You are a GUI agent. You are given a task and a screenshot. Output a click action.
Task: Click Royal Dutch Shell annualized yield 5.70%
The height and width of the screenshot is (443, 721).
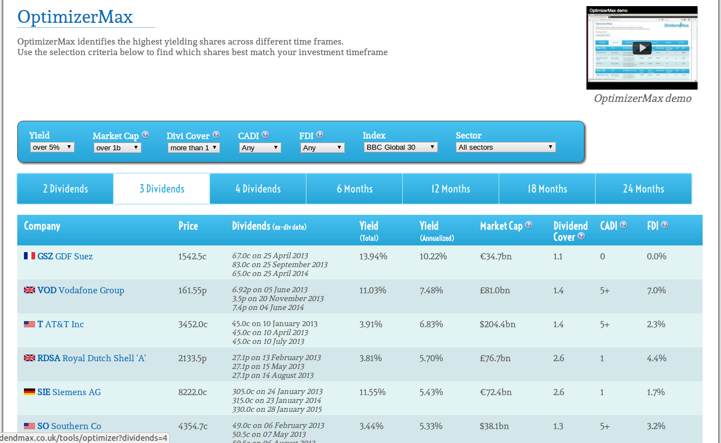[431, 358]
